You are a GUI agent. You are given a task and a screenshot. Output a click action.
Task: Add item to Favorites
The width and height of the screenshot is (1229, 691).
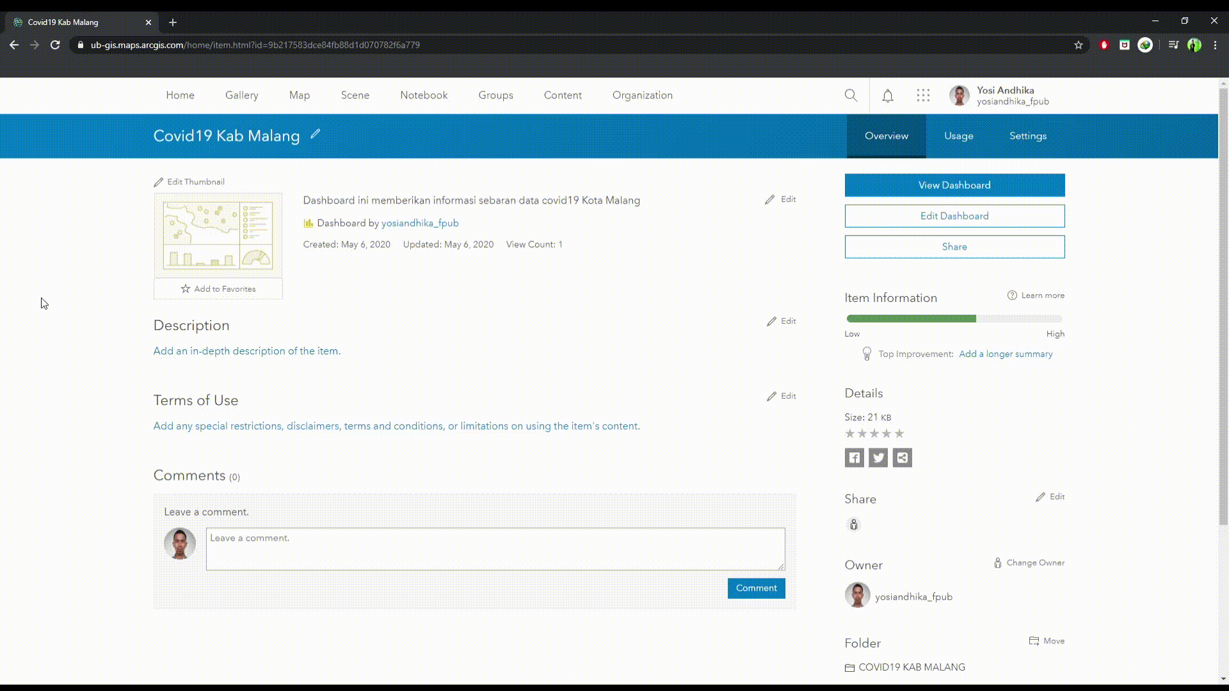[x=218, y=289]
